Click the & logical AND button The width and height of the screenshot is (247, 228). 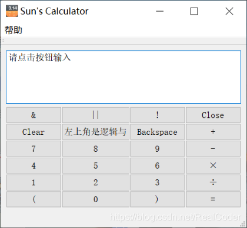pyautogui.click(x=34, y=115)
